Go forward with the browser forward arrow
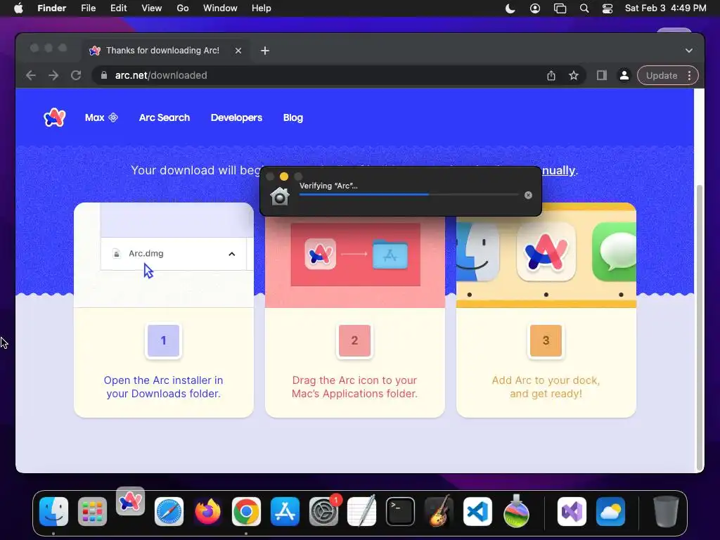 pos(53,75)
